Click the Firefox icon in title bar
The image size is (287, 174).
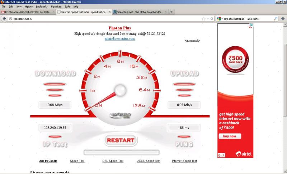2,2
